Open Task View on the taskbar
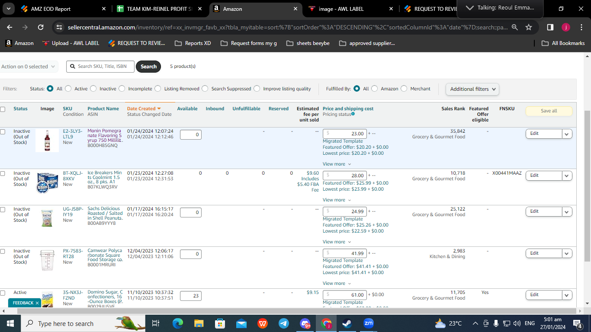 (156, 323)
